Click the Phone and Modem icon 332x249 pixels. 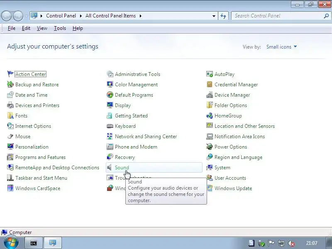pyautogui.click(x=110, y=146)
